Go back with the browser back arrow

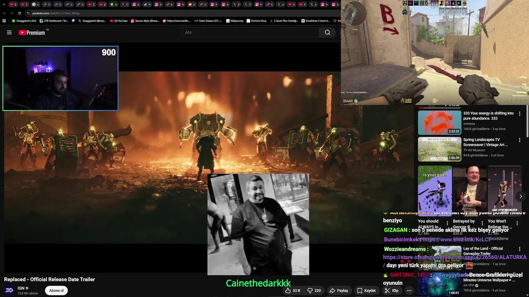click(x=4, y=13)
